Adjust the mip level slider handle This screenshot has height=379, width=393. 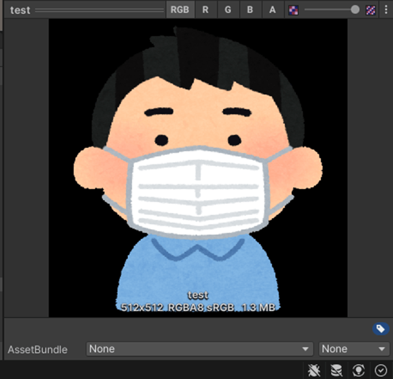355,10
